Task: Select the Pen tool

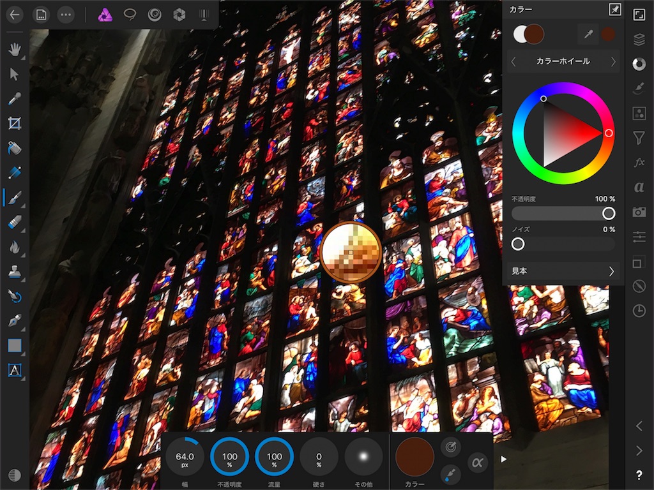Action: tap(15, 321)
